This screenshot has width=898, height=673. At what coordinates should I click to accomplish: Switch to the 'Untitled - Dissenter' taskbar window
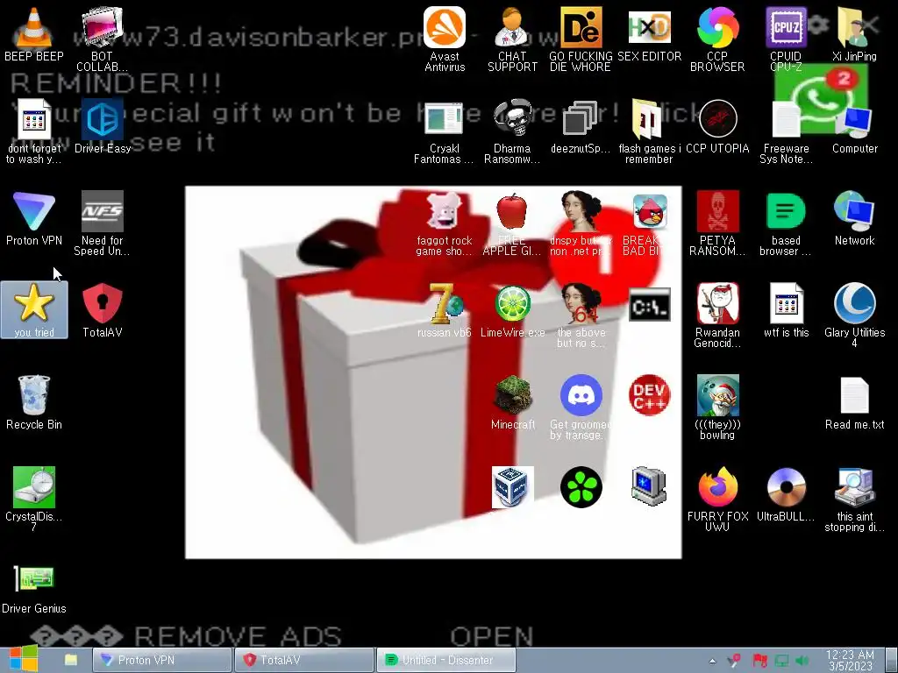point(446,660)
